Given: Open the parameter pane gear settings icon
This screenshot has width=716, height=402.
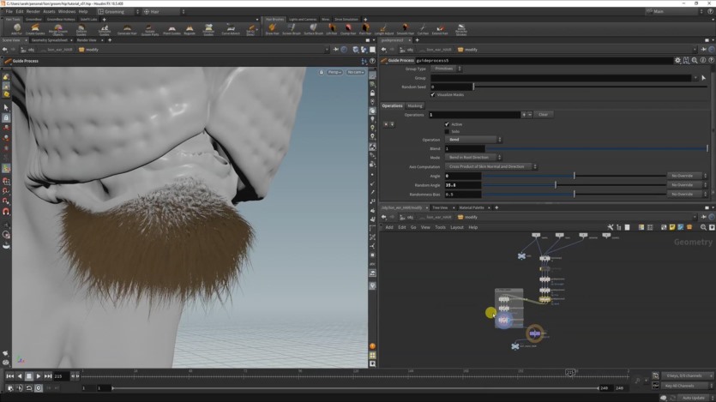Looking at the screenshot, I should pos(677,60).
